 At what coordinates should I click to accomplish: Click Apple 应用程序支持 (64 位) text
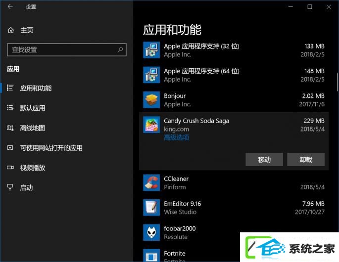(x=201, y=71)
